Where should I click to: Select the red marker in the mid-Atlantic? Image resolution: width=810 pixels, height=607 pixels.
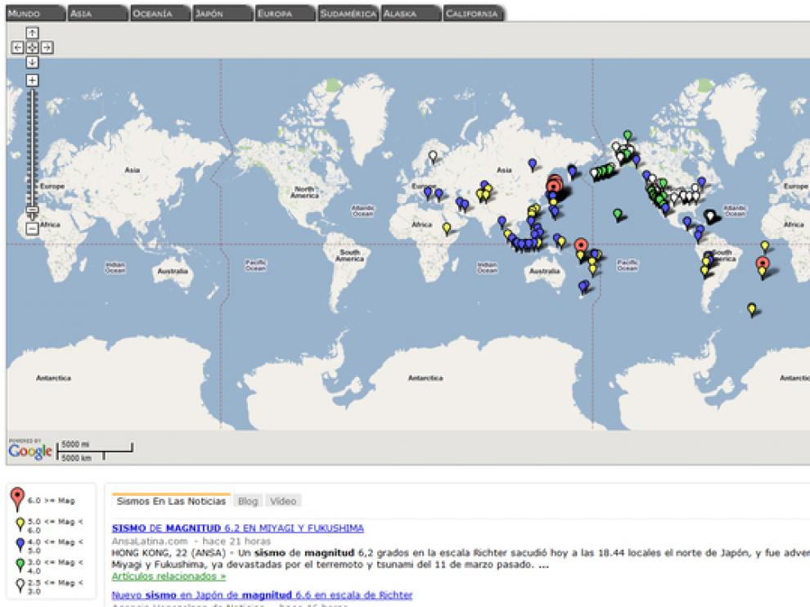(763, 263)
